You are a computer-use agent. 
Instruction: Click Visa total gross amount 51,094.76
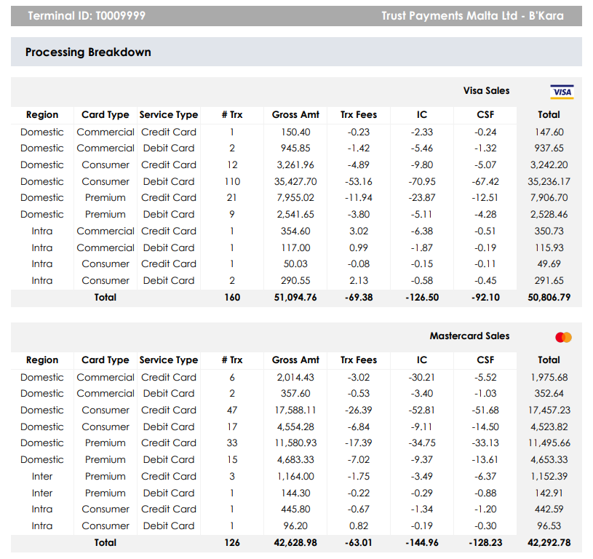(x=295, y=298)
